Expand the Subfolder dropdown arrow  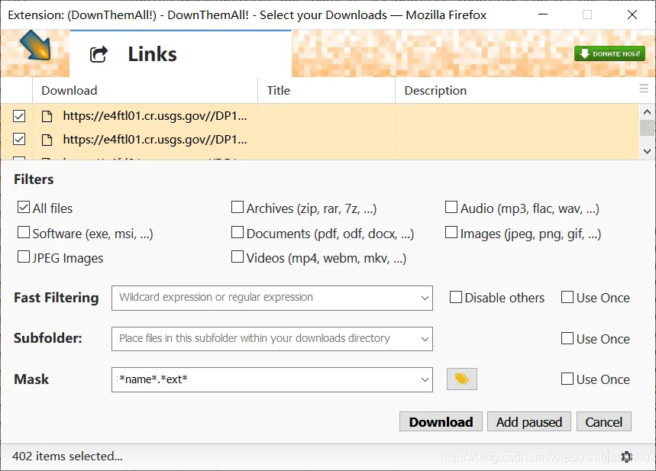(x=425, y=339)
